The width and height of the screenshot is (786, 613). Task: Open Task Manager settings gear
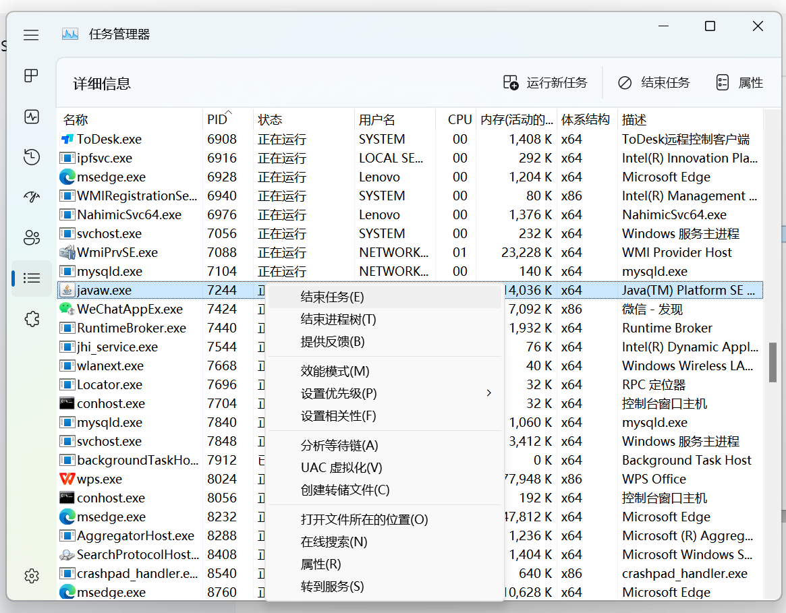[32, 576]
